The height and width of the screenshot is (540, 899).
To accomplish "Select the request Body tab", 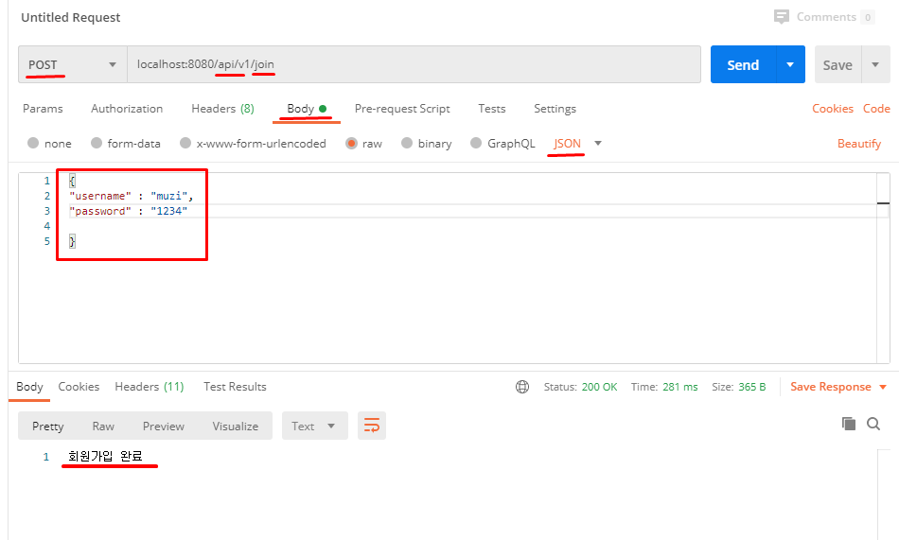I will click(x=307, y=109).
